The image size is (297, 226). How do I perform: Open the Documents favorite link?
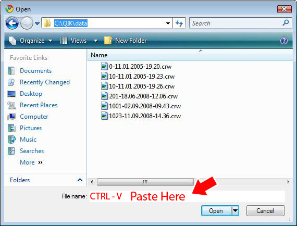pyautogui.click(x=35, y=71)
